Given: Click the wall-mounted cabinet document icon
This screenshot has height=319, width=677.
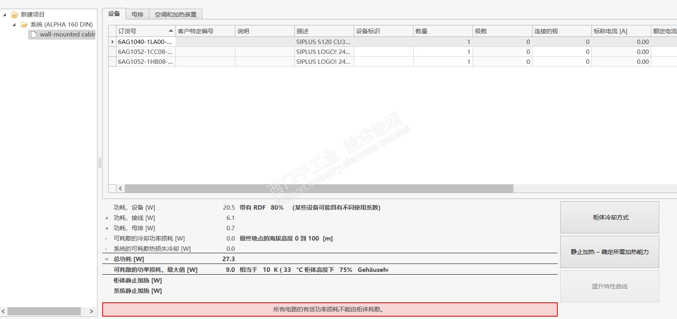Looking at the screenshot, I should [34, 34].
